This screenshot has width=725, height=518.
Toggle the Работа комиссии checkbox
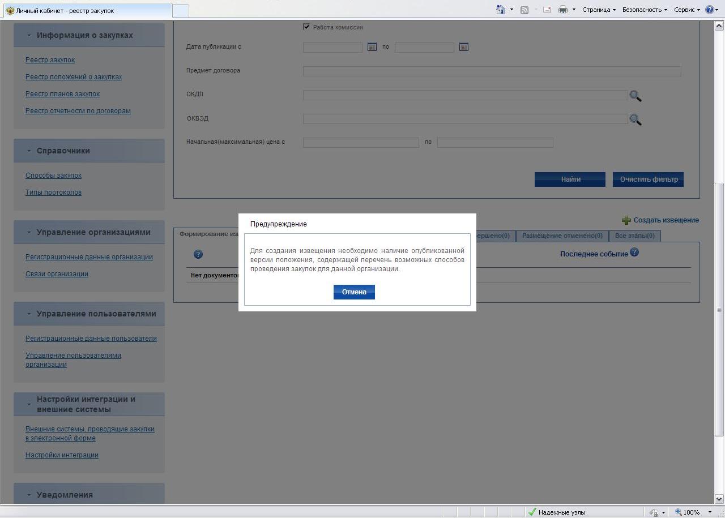306,27
